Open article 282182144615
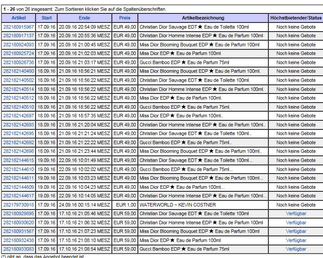The width and height of the screenshot is (323, 258). tap(19, 160)
